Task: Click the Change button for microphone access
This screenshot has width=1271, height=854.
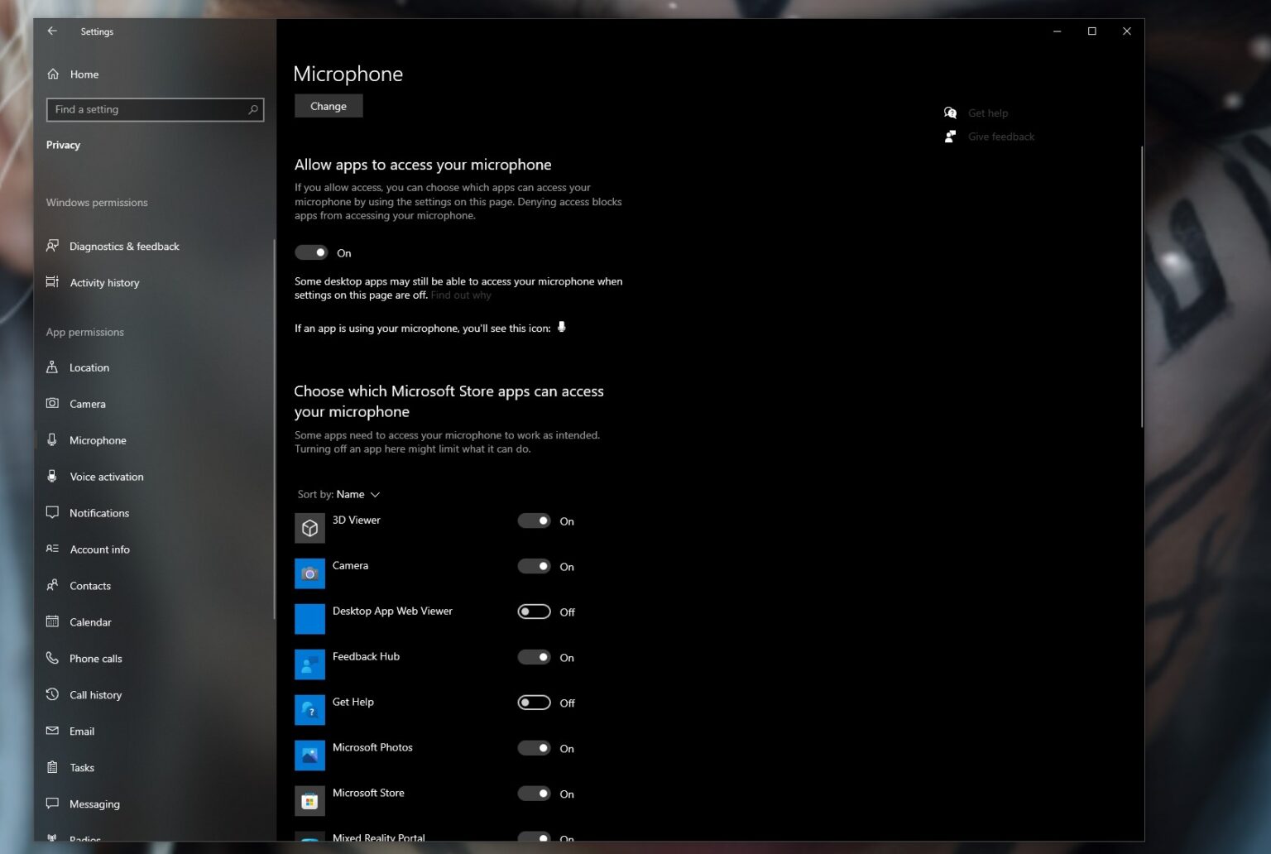Action: tap(328, 106)
